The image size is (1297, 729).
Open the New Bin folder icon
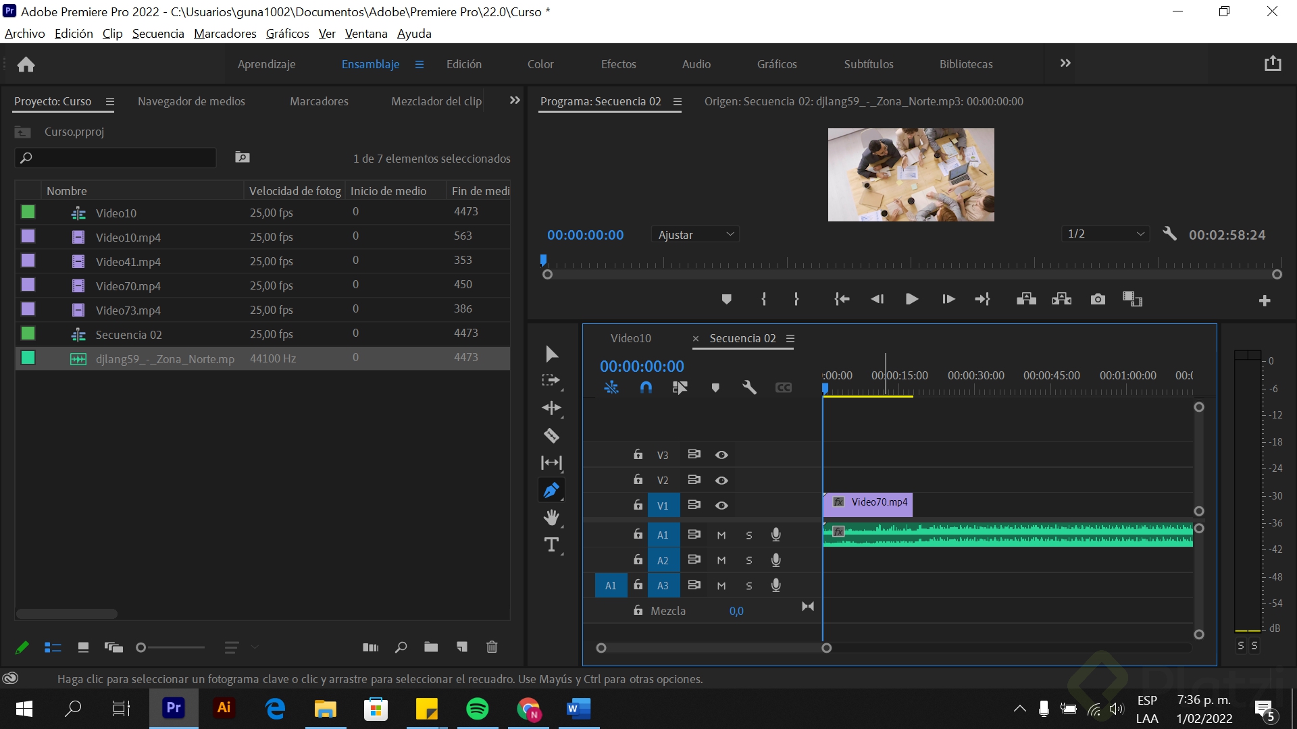(x=431, y=647)
